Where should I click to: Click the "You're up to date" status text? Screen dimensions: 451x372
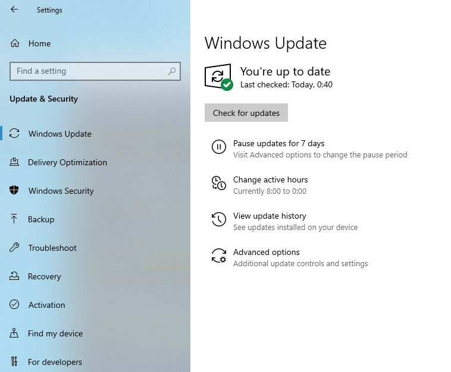click(x=286, y=71)
